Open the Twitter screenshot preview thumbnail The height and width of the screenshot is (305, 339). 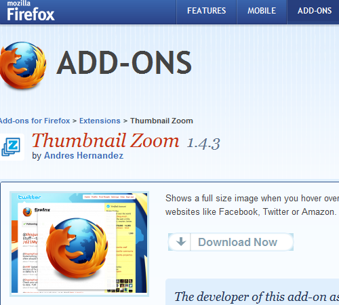pyautogui.click(x=79, y=243)
